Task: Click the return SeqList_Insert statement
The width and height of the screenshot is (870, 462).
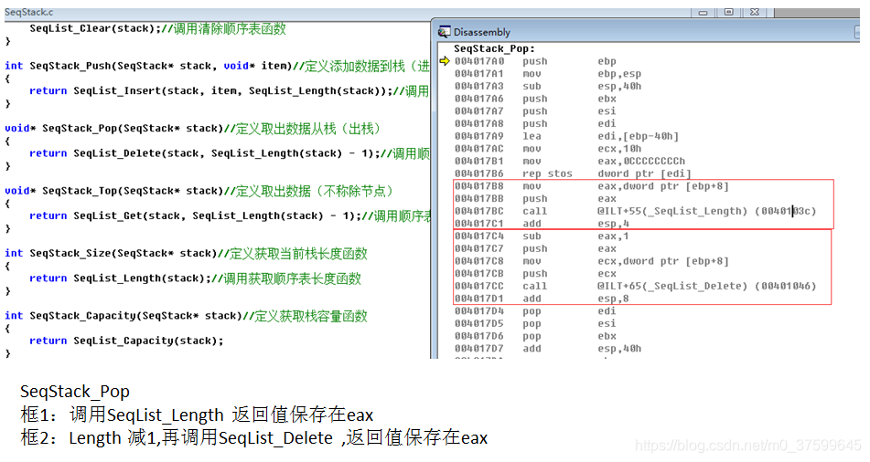Action: pyautogui.click(x=210, y=91)
